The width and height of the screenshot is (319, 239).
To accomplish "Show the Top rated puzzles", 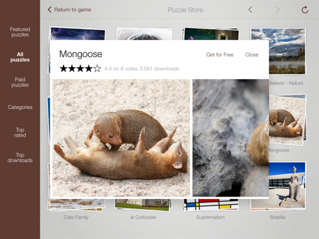I will (20, 132).
